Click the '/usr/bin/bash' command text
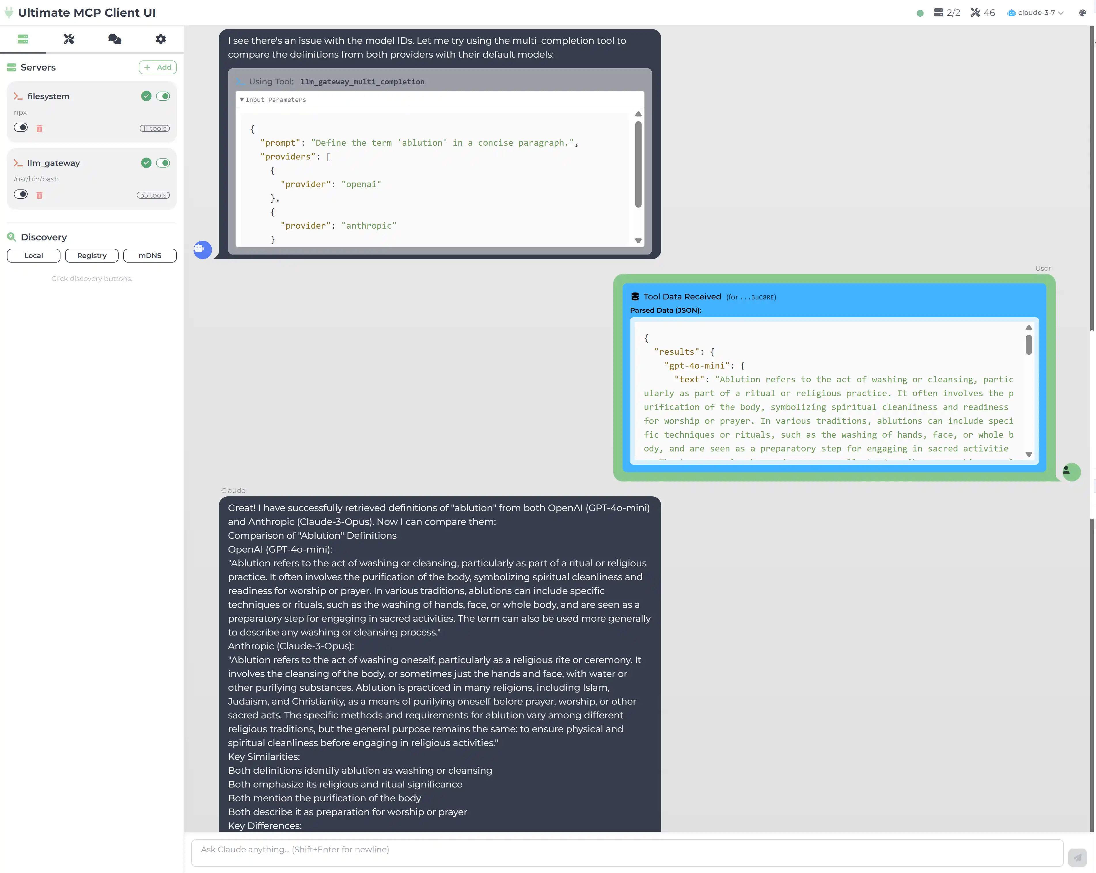 coord(36,179)
